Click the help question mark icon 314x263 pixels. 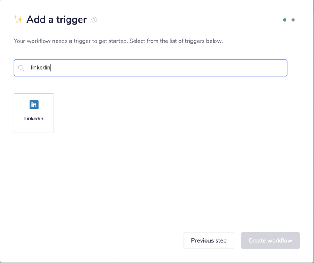[x=94, y=20]
